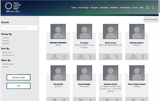Click company text 'g-enviro'

pos(58,86)
